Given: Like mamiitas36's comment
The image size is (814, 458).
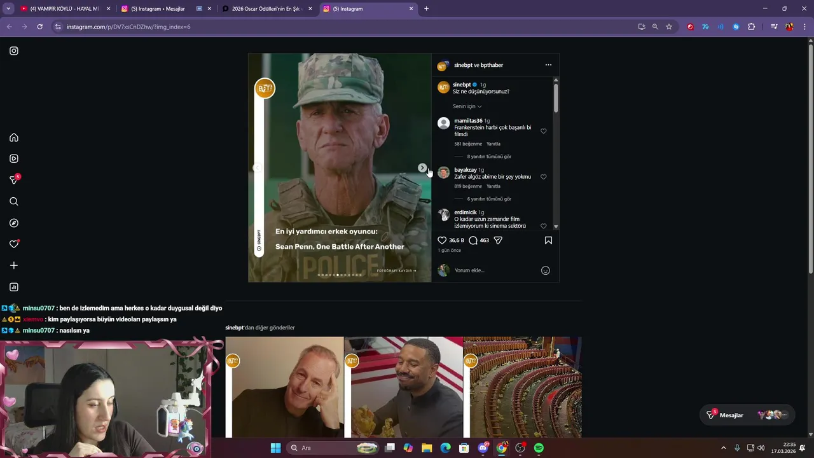Looking at the screenshot, I should 543,131.
